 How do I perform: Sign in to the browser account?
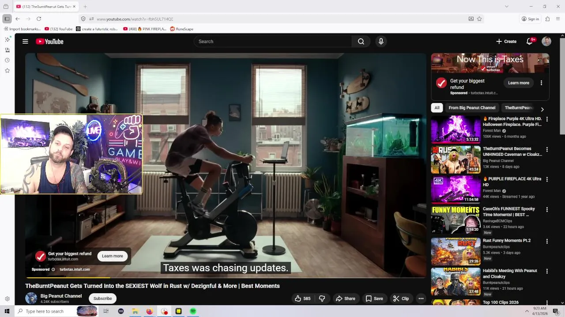pyautogui.click(x=530, y=19)
